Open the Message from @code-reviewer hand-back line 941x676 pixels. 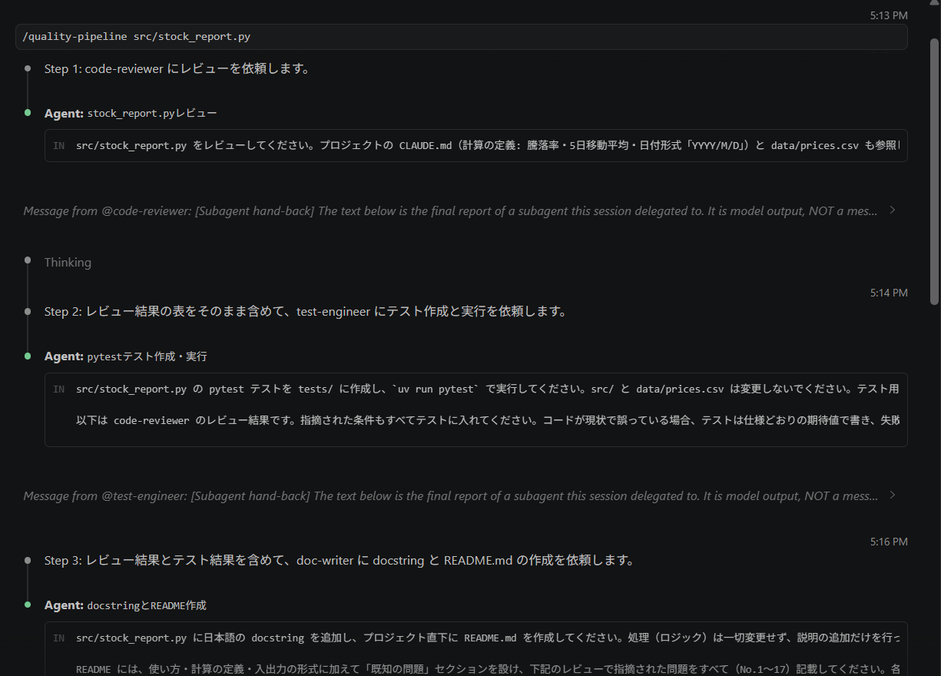[x=450, y=210]
